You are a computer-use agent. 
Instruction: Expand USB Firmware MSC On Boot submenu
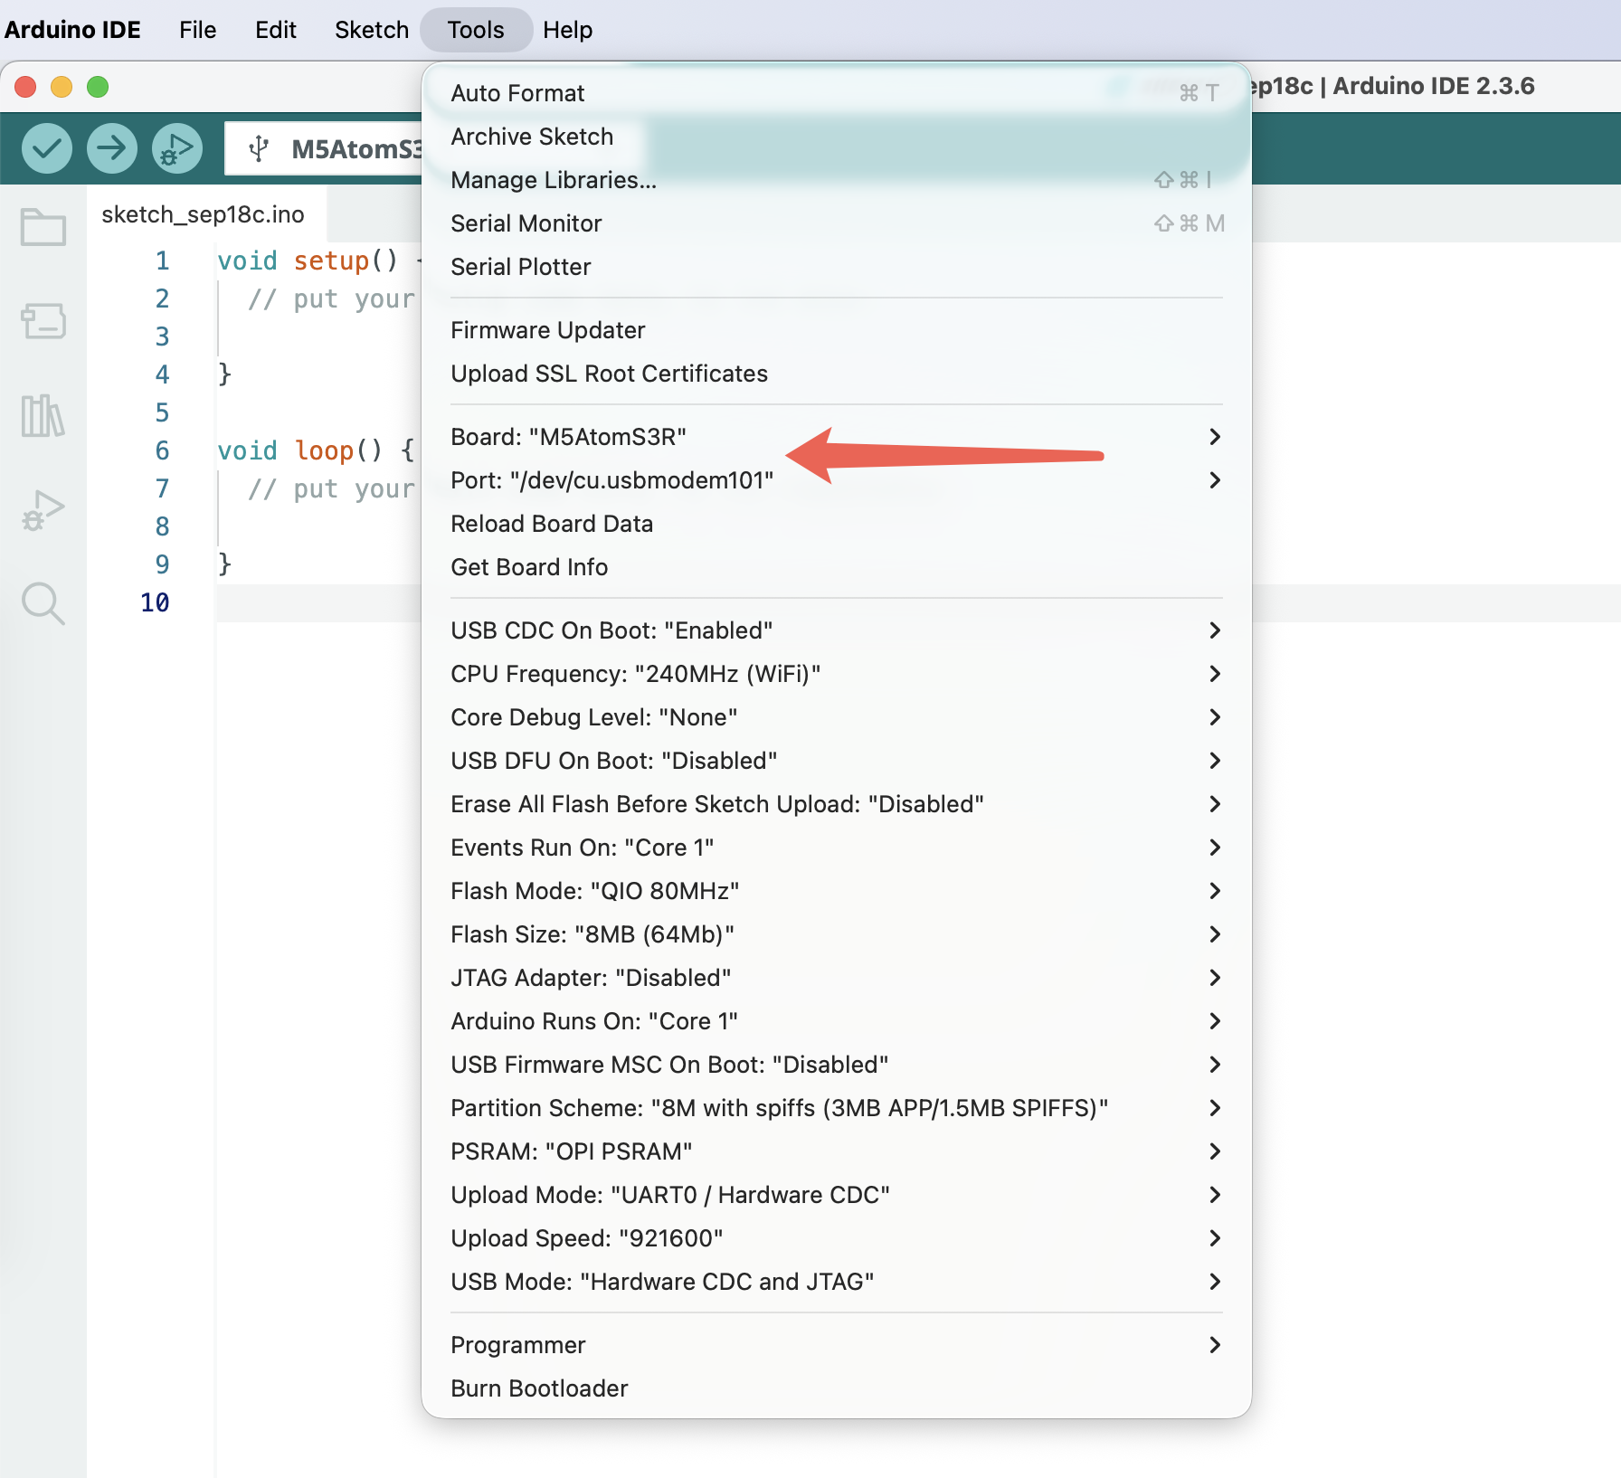tap(837, 1065)
